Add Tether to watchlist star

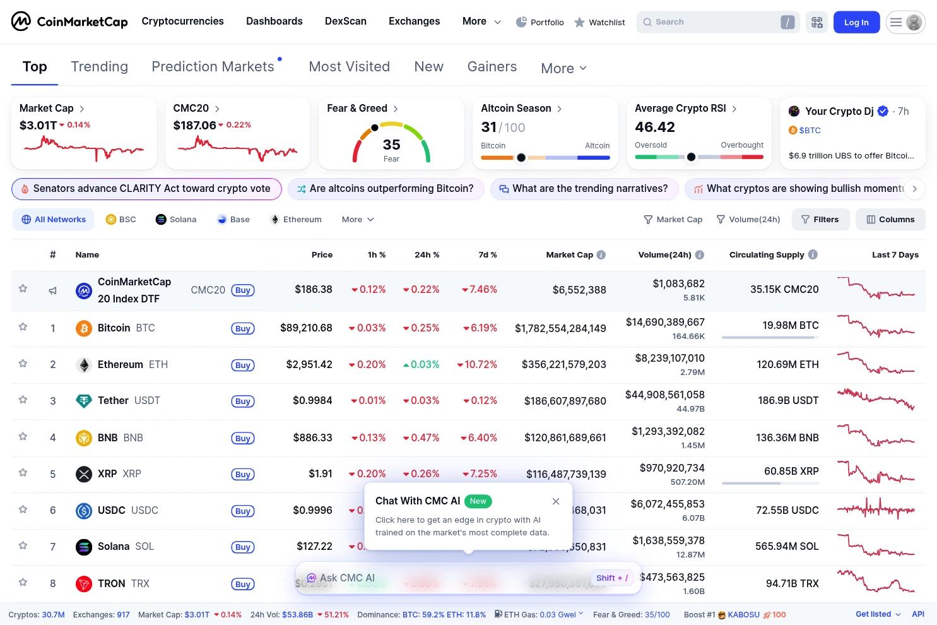tap(23, 400)
